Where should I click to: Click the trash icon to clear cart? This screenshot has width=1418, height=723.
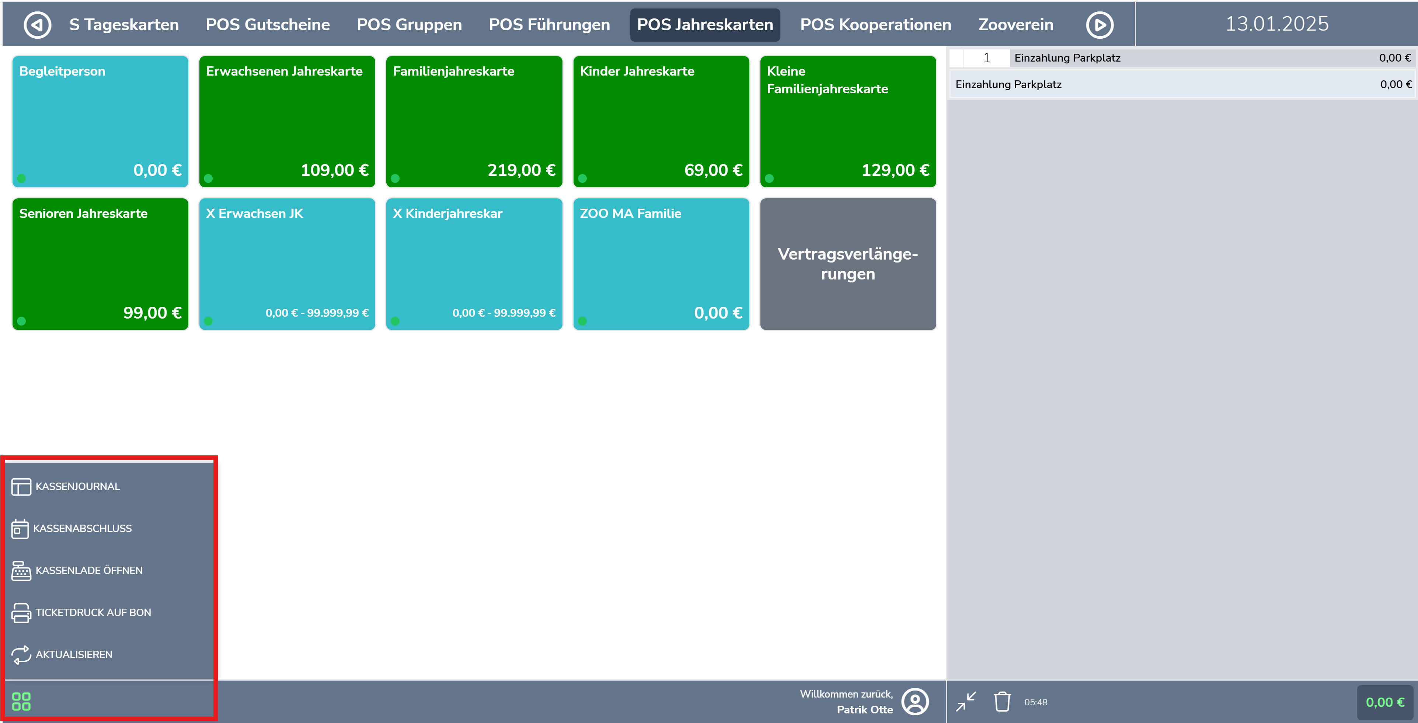click(1002, 702)
